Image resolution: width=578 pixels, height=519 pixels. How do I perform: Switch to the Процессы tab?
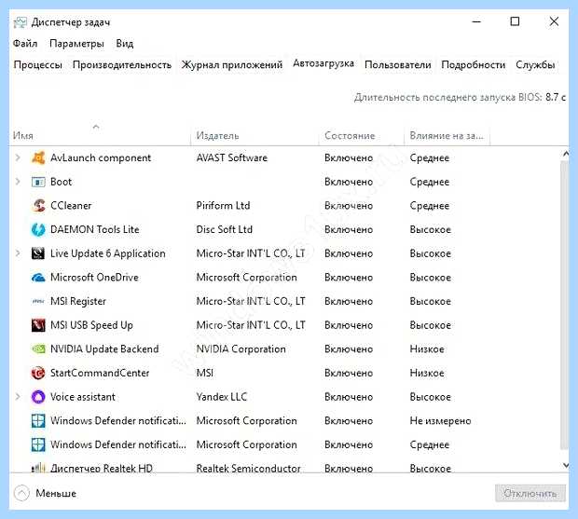[x=37, y=65]
